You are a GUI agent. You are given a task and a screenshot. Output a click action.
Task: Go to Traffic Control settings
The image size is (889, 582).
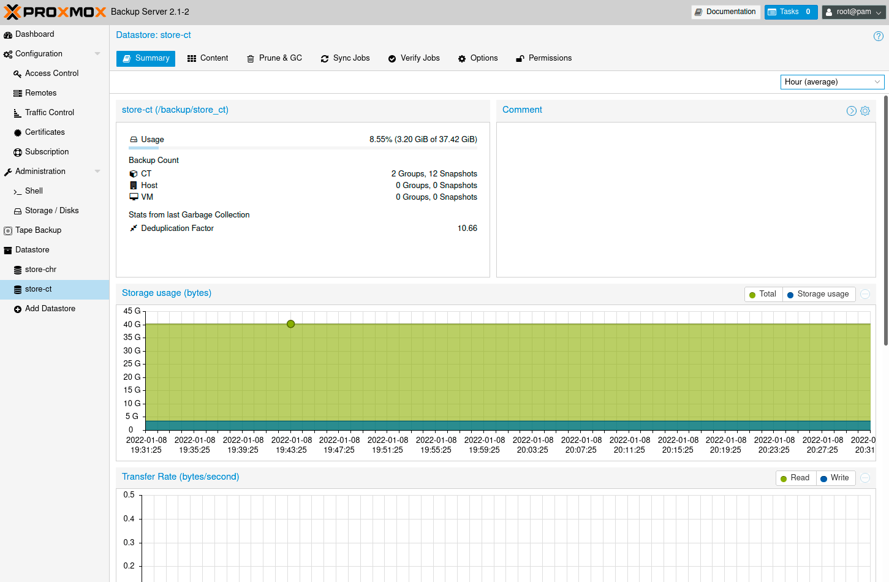coord(49,113)
